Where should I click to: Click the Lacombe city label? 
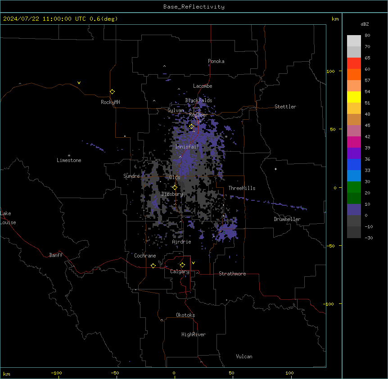(203, 86)
